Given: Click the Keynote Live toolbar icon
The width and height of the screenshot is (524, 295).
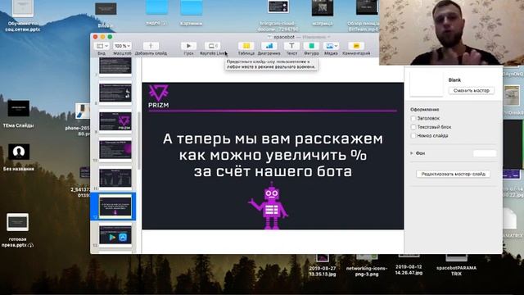Looking at the screenshot, I should click(213, 46).
